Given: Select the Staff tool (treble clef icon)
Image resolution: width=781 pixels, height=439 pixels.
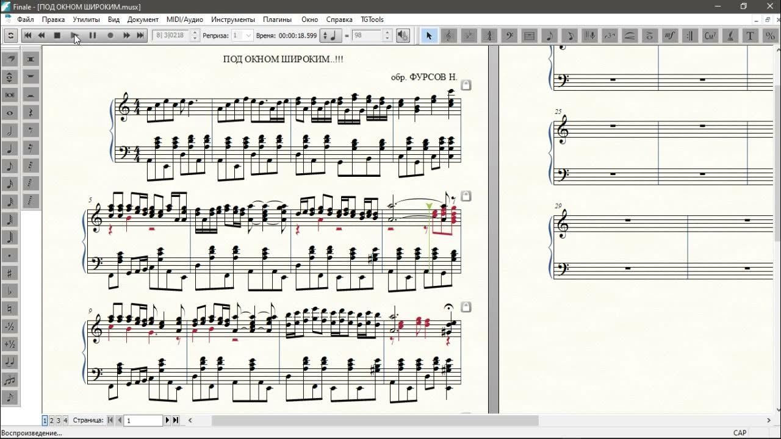Looking at the screenshot, I should 449,35.
